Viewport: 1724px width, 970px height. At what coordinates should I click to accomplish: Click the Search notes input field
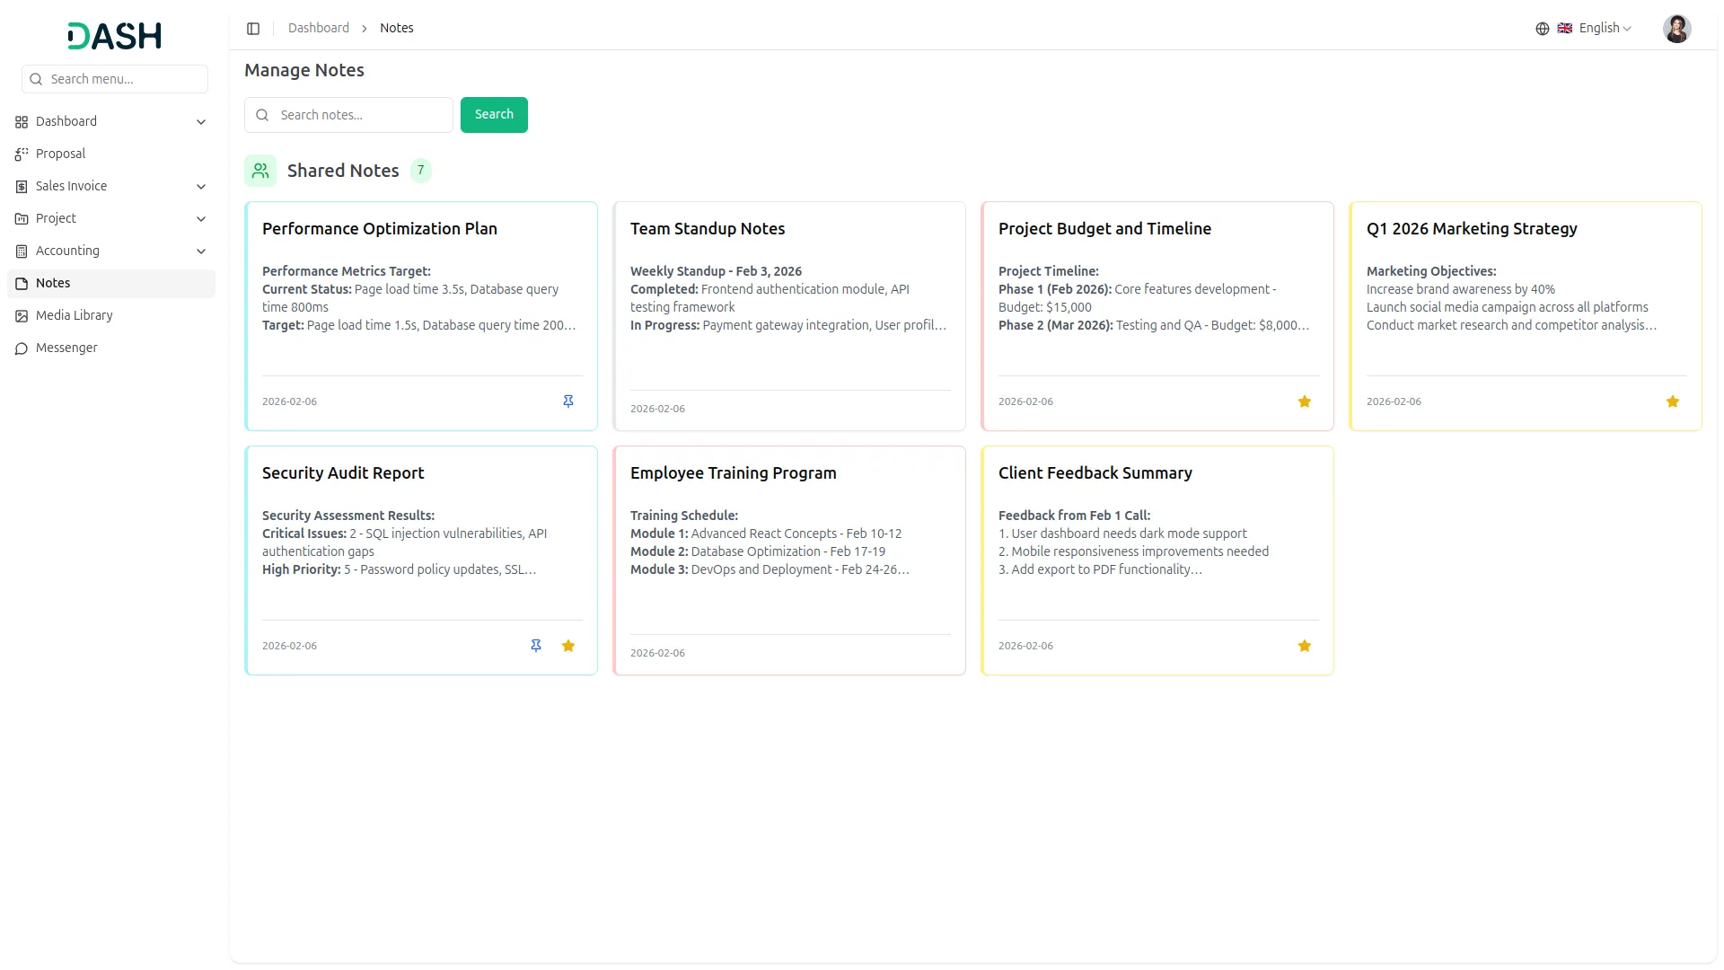tap(359, 115)
